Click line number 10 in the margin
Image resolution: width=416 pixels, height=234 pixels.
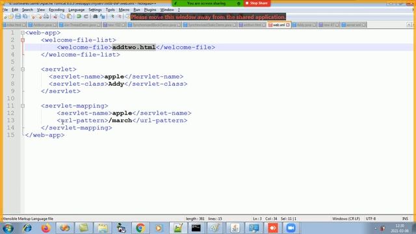[10, 98]
